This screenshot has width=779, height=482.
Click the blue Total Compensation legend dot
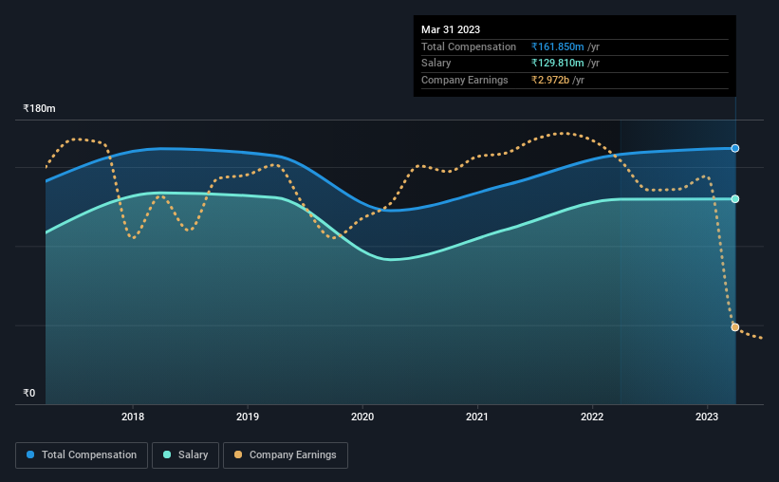[x=30, y=454]
